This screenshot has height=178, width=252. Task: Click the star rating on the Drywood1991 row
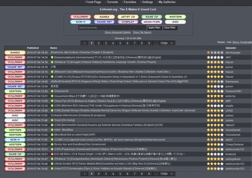215,91
